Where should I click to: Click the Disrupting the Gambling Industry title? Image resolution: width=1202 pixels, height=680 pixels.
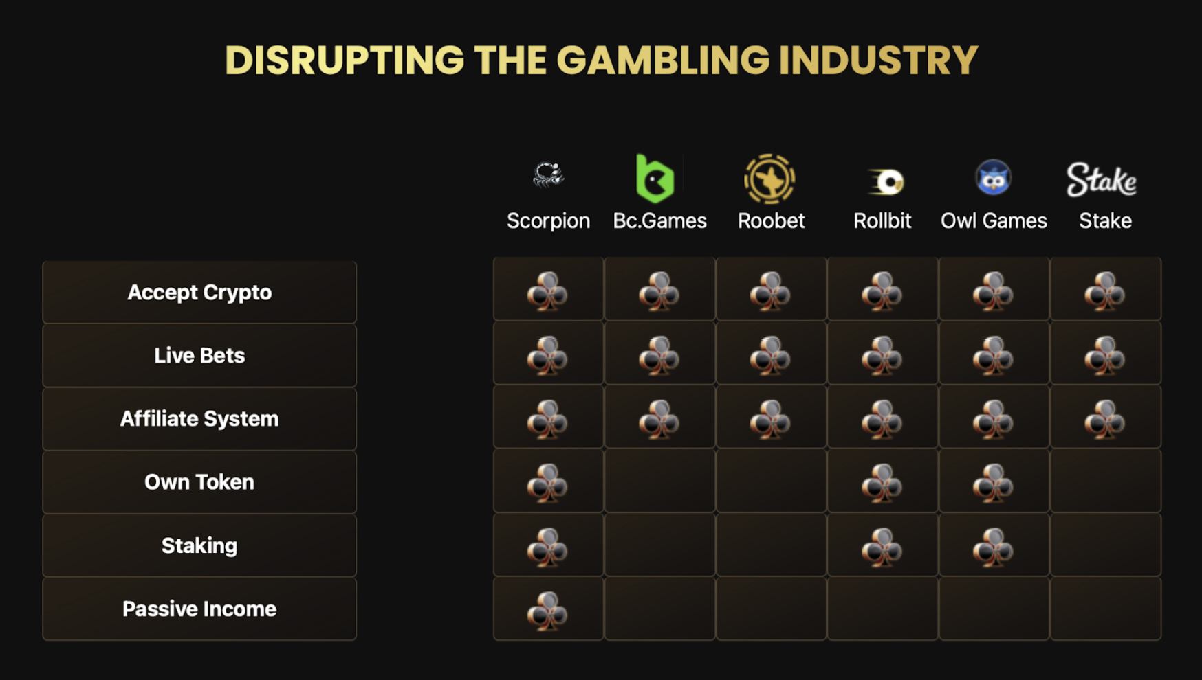pyautogui.click(x=602, y=60)
